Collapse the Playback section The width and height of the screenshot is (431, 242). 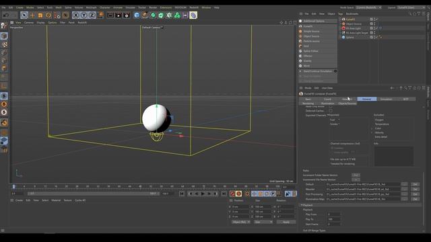point(302,205)
